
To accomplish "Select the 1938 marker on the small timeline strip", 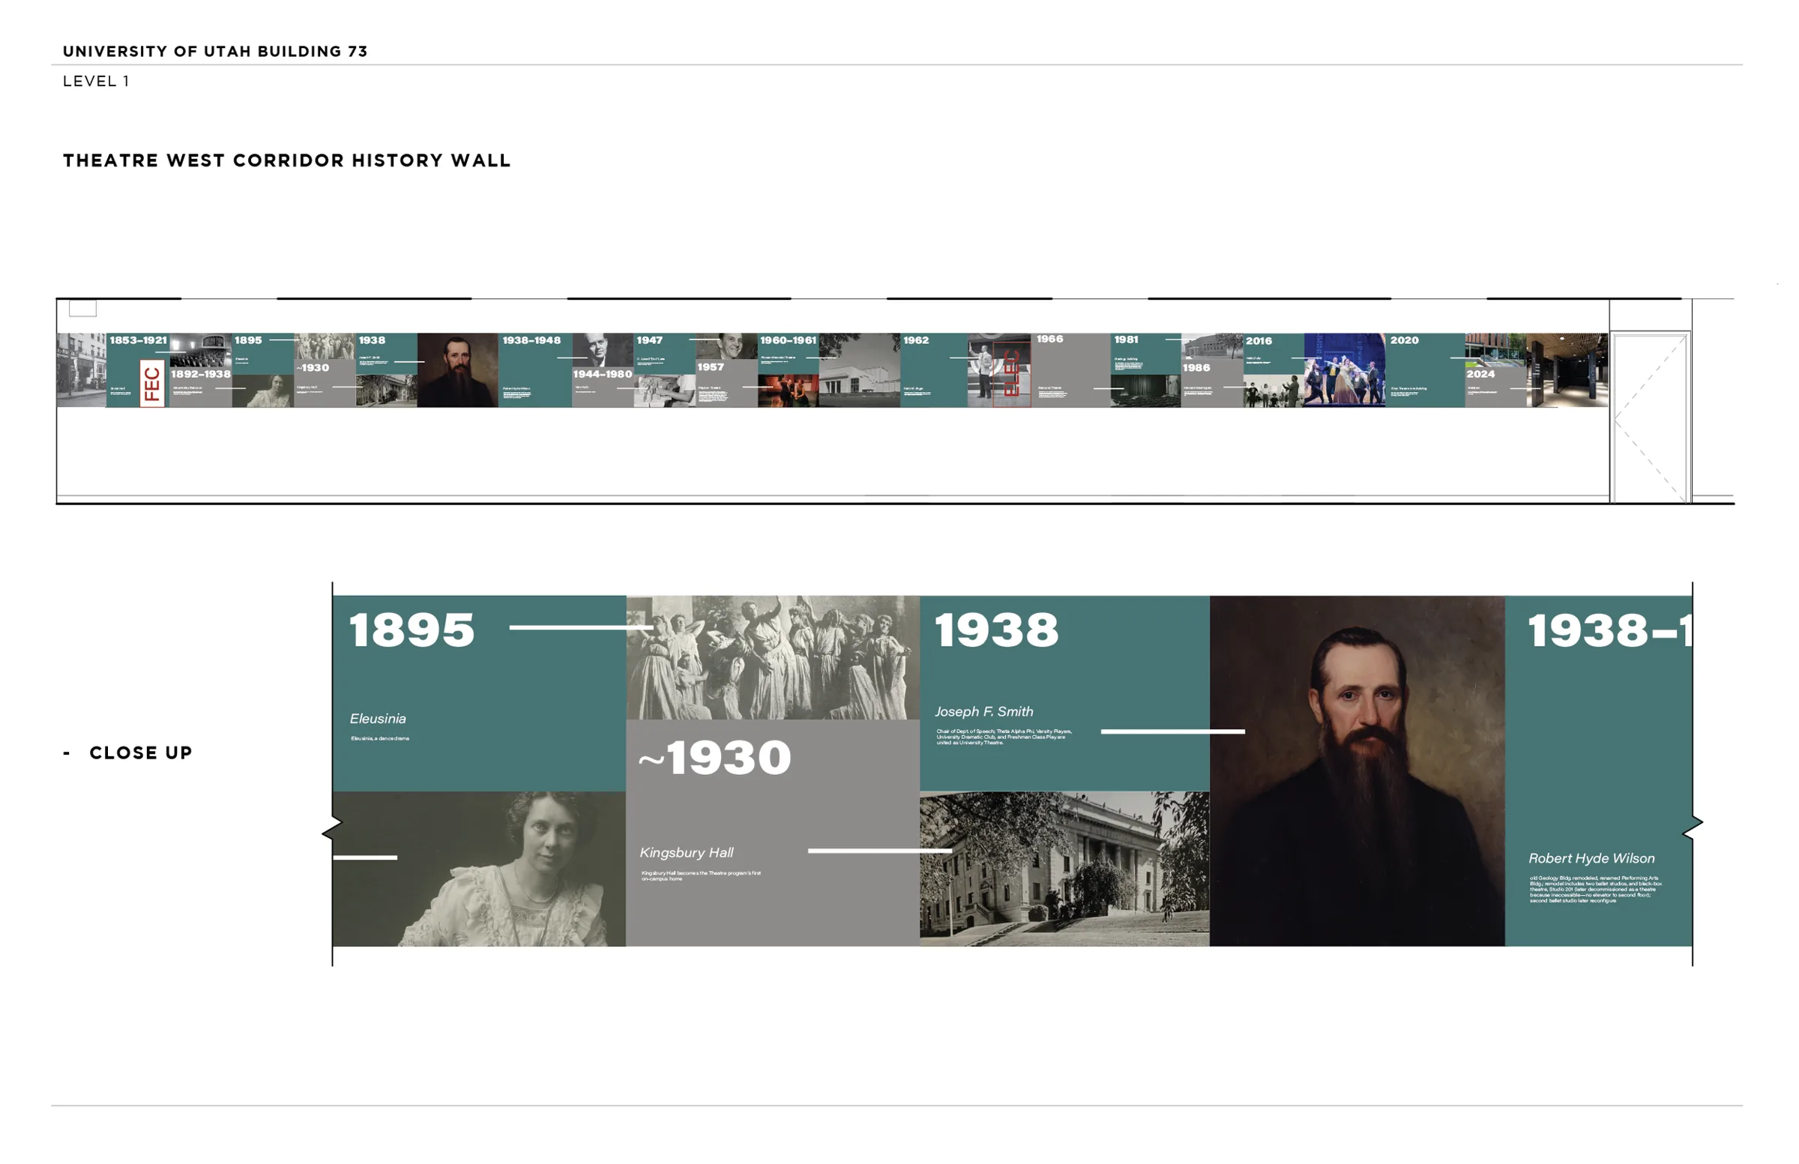I will pyautogui.click(x=372, y=340).
